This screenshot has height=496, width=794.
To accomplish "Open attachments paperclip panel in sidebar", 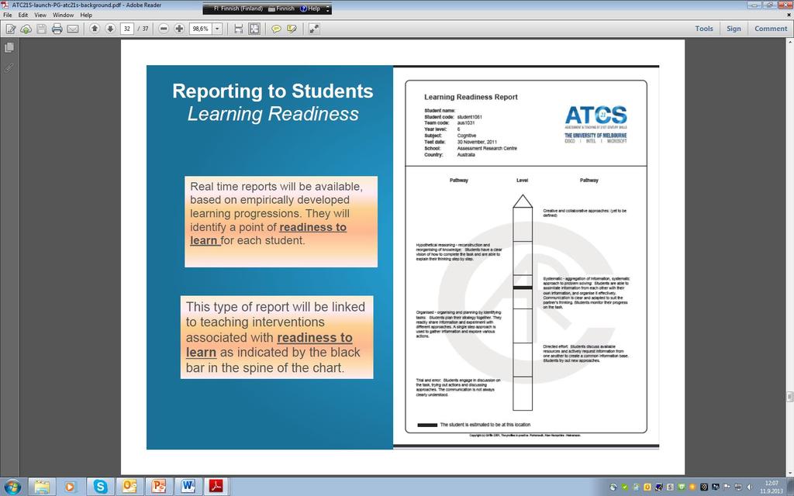I will tap(9, 67).
